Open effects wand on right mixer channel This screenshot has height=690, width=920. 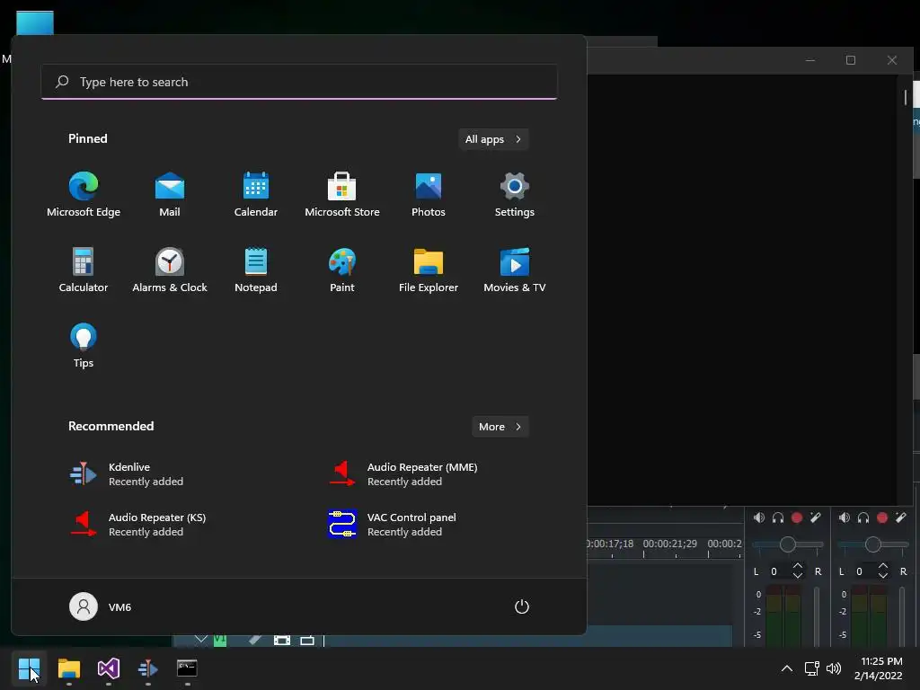901,517
